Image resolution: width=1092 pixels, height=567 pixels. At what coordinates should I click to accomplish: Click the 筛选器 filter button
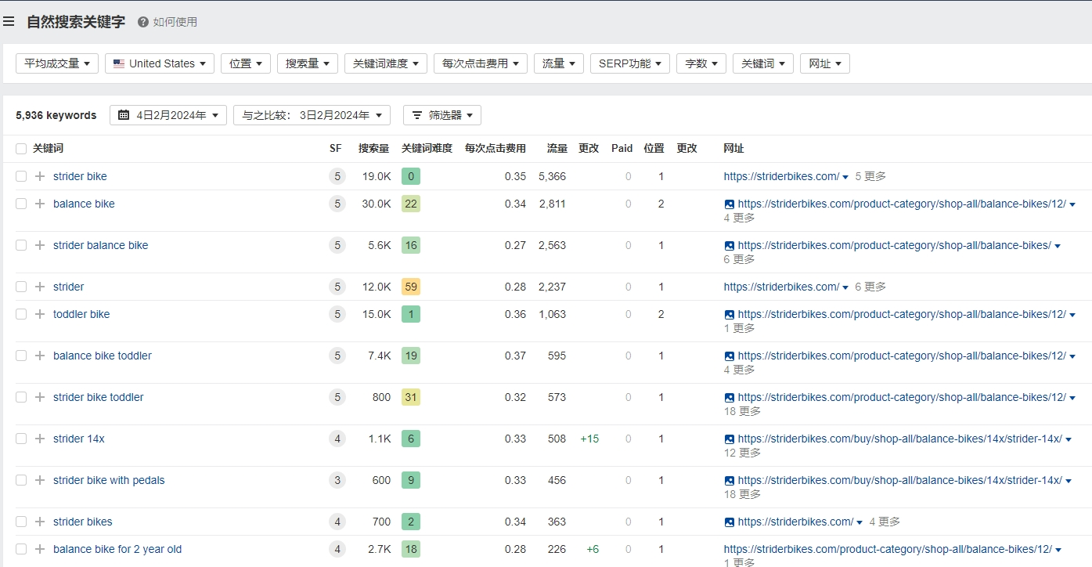(441, 115)
